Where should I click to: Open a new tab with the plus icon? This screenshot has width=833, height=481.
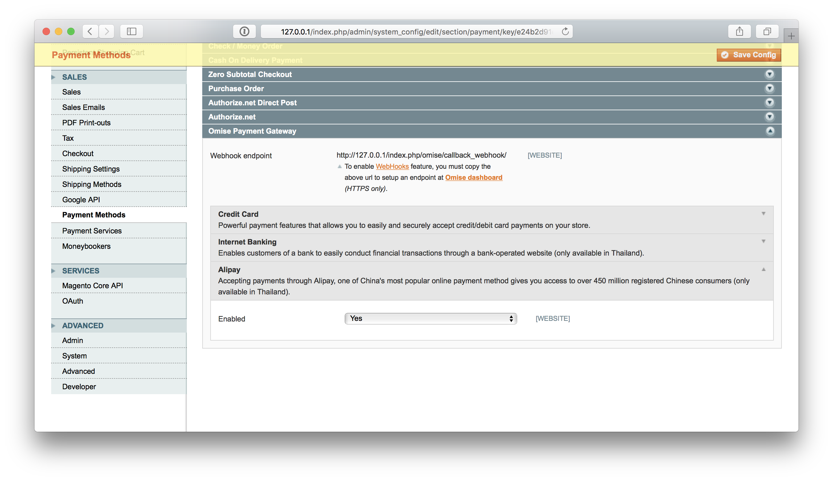791,36
